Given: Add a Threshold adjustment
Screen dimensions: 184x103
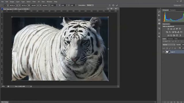Looking at the screenshot, I should [174, 35].
